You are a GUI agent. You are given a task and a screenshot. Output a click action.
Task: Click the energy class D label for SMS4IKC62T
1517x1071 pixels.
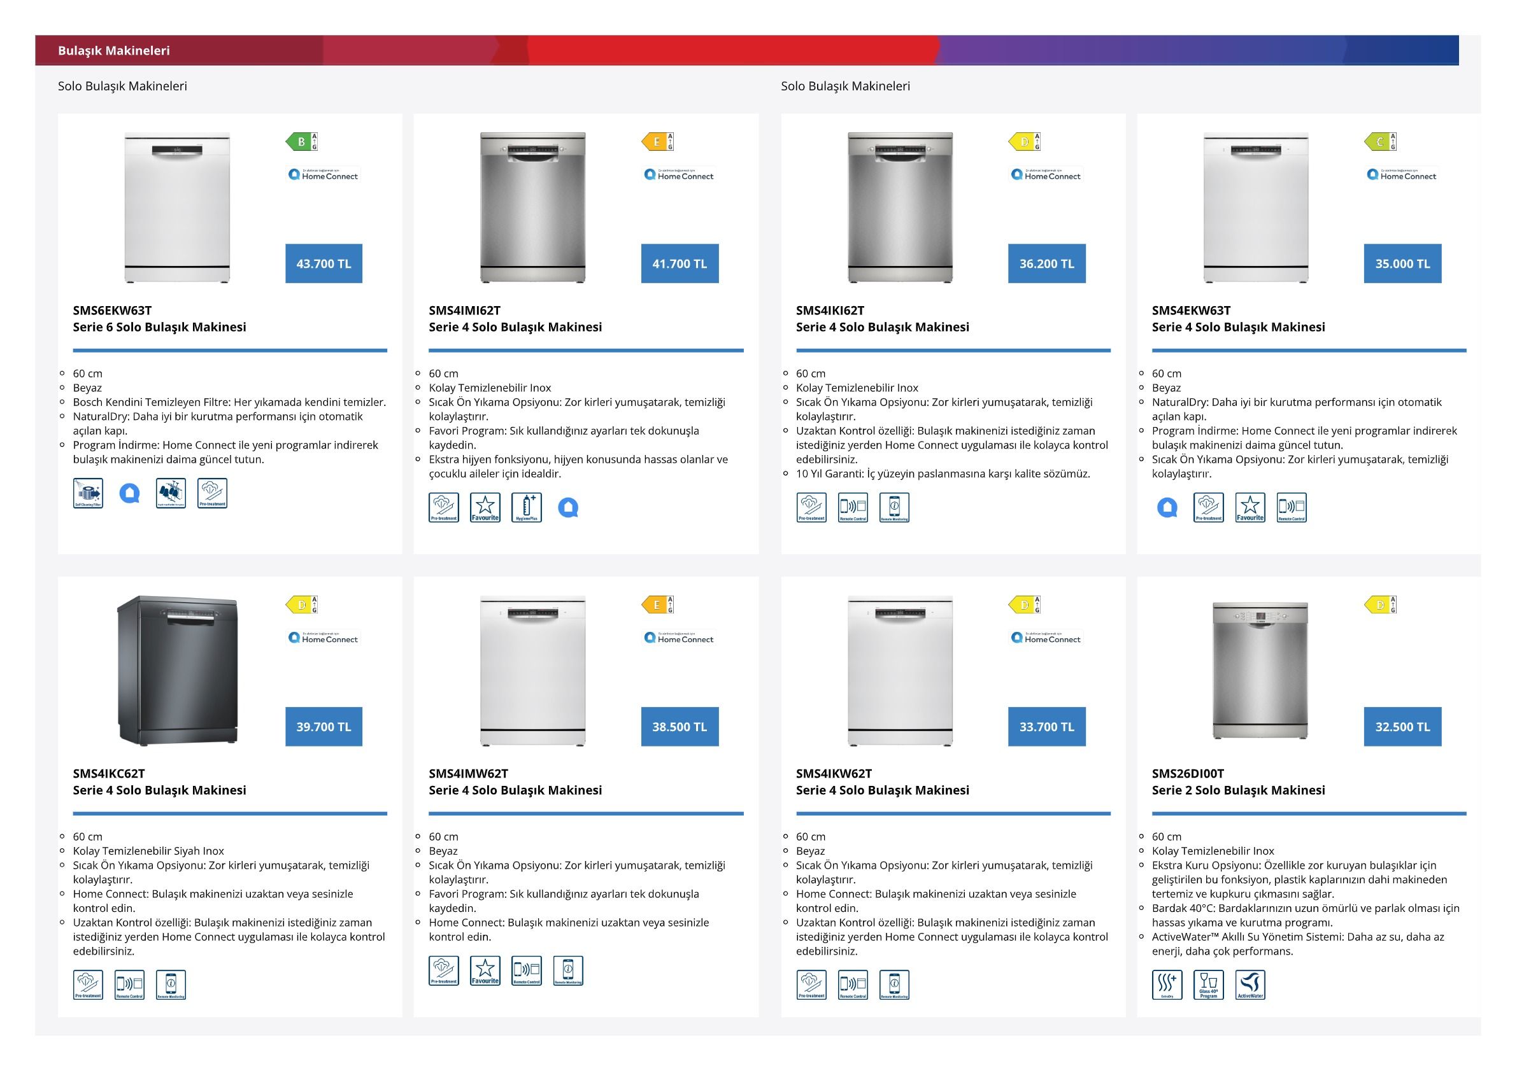pos(302,604)
